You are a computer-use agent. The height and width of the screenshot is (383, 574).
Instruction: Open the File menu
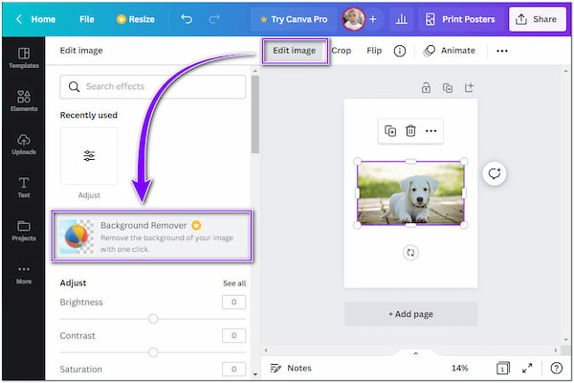pos(86,19)
